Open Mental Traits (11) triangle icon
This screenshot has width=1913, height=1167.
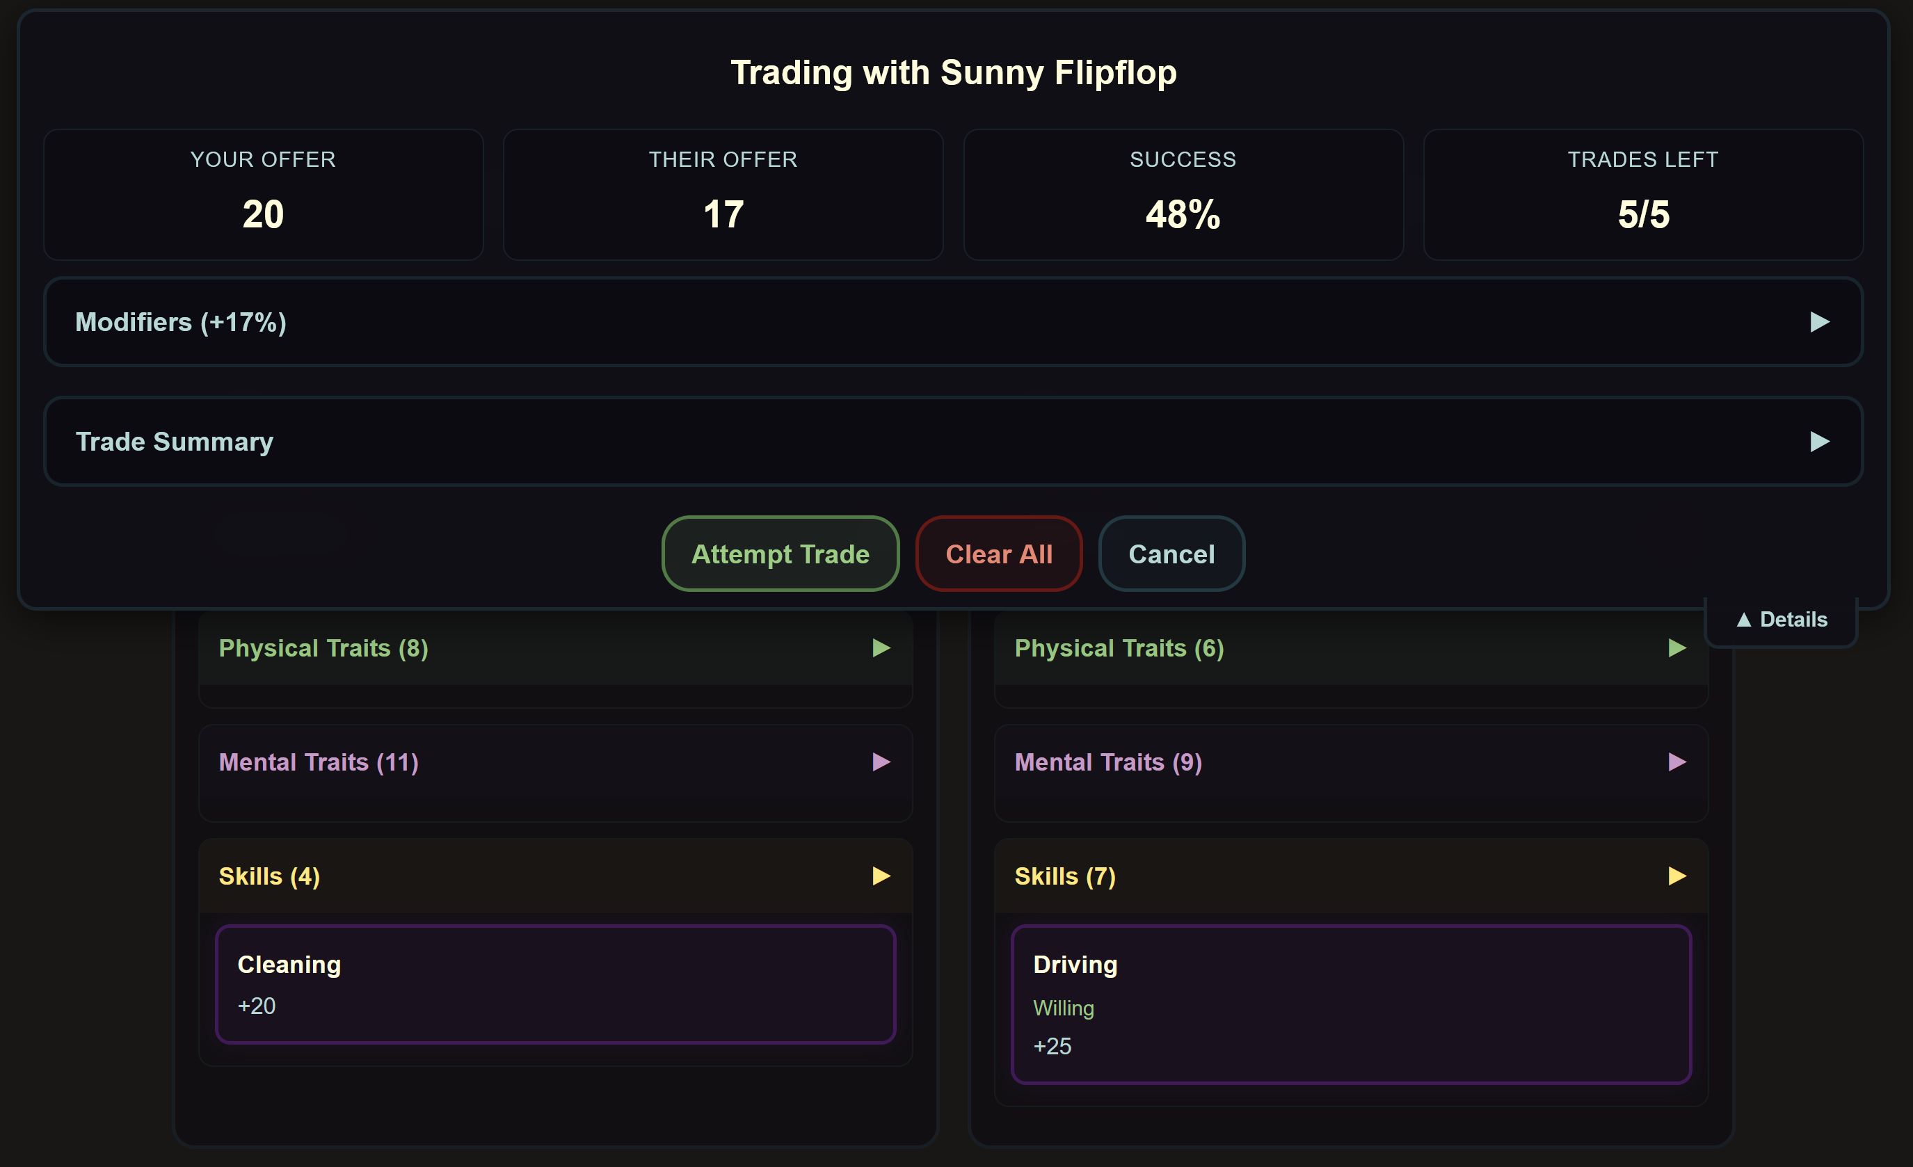881,762
